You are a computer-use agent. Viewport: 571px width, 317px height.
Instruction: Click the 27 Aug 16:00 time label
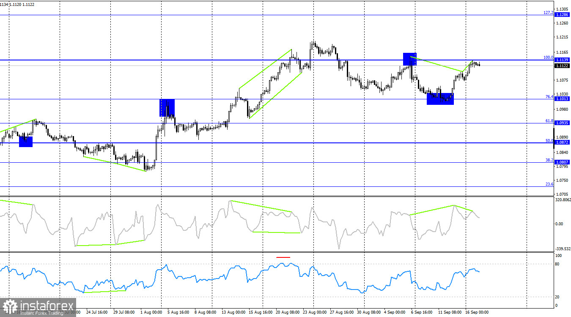point(341,312)
